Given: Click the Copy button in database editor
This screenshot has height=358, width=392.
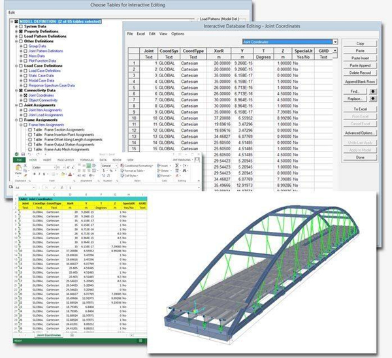Looking at the screenshot, I should (x=360, y=43).
